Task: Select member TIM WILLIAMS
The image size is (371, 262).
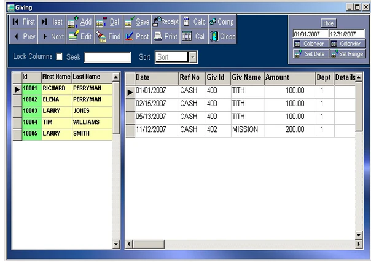Action: [x=63, y=123]
